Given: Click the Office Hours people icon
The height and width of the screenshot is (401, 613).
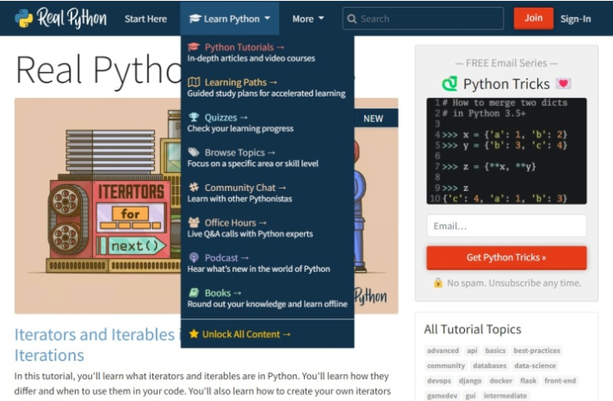Looking at the screenshot, I should click(x=194, y=222).
